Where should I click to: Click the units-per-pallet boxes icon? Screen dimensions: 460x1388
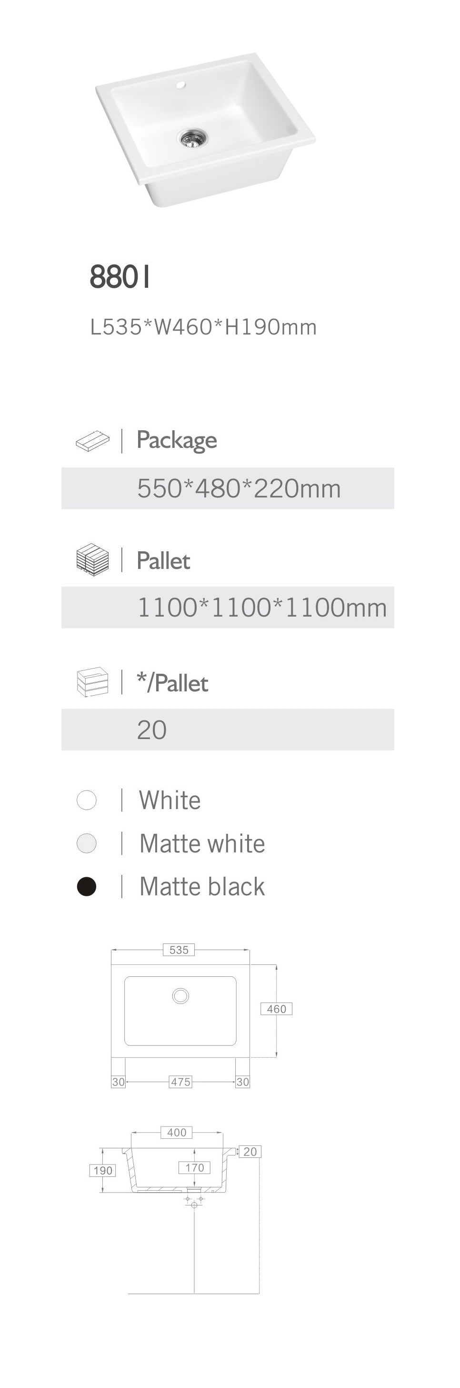pyautogui.click(x=93, y=682)
